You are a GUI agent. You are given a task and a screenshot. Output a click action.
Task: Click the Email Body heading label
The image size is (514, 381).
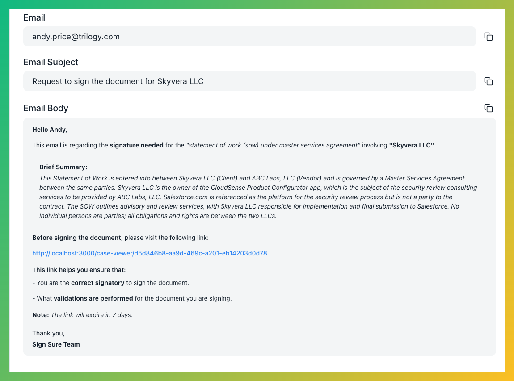tap(46, 108)
